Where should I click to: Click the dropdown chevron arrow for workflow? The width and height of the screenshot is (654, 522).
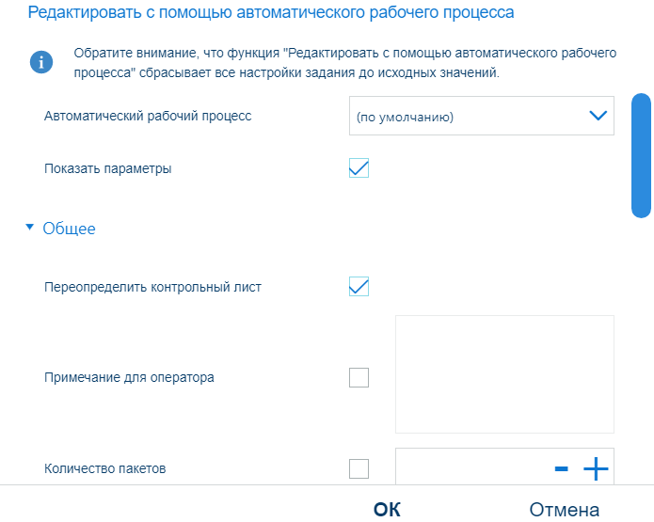[x=597, y=117]
